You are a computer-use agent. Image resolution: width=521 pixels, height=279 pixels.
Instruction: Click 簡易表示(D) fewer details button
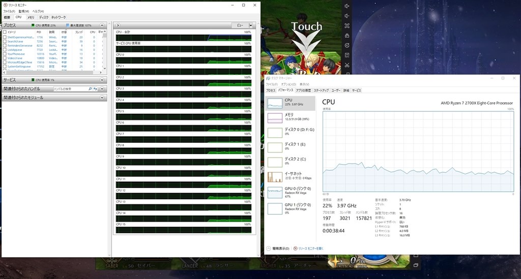click(x=281, y=249)
